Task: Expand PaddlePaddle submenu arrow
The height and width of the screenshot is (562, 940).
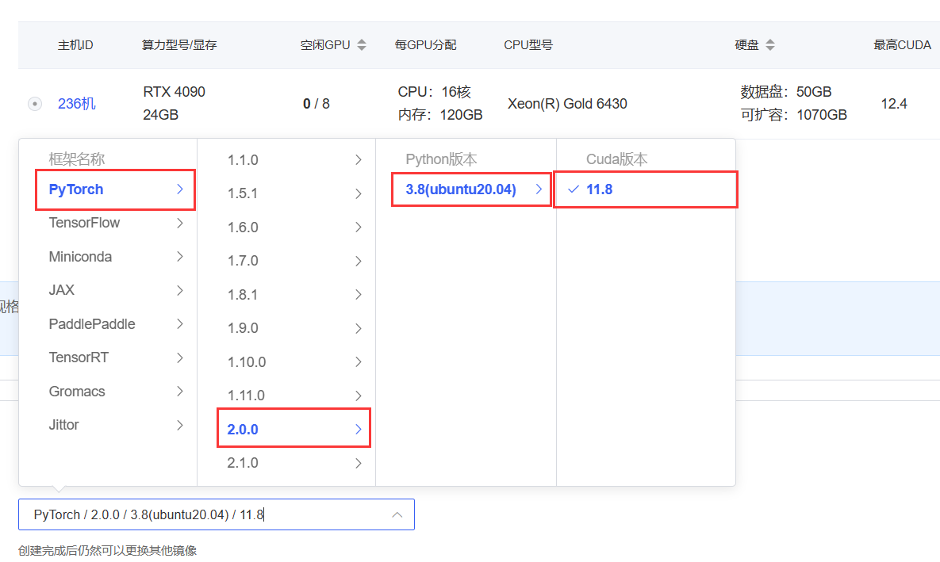Action: (x=180, y=324)
